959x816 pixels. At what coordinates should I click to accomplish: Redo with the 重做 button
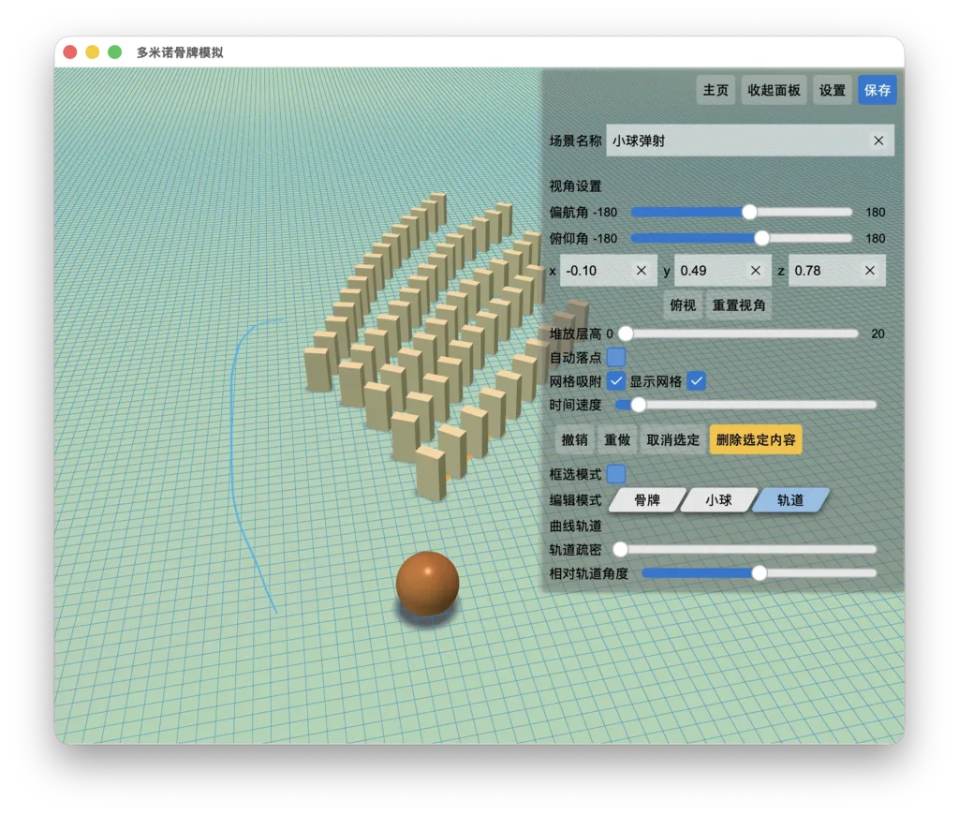pos(617,439)
